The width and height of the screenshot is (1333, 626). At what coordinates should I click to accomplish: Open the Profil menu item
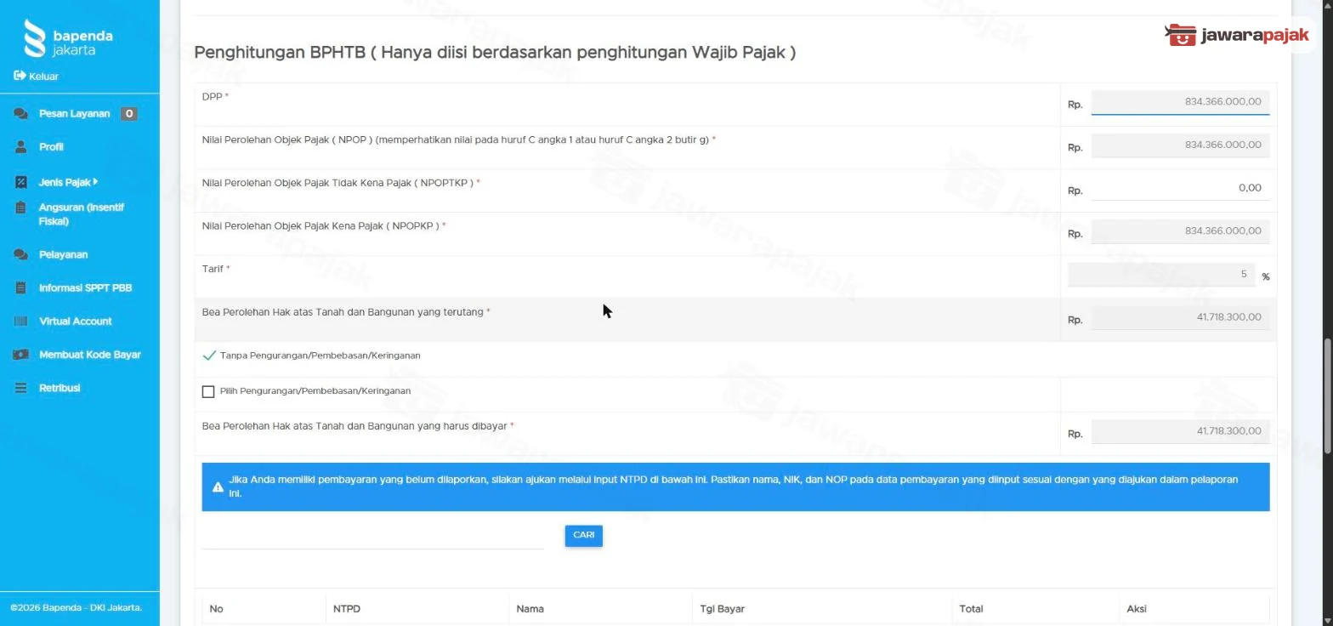tap(51, 147)
